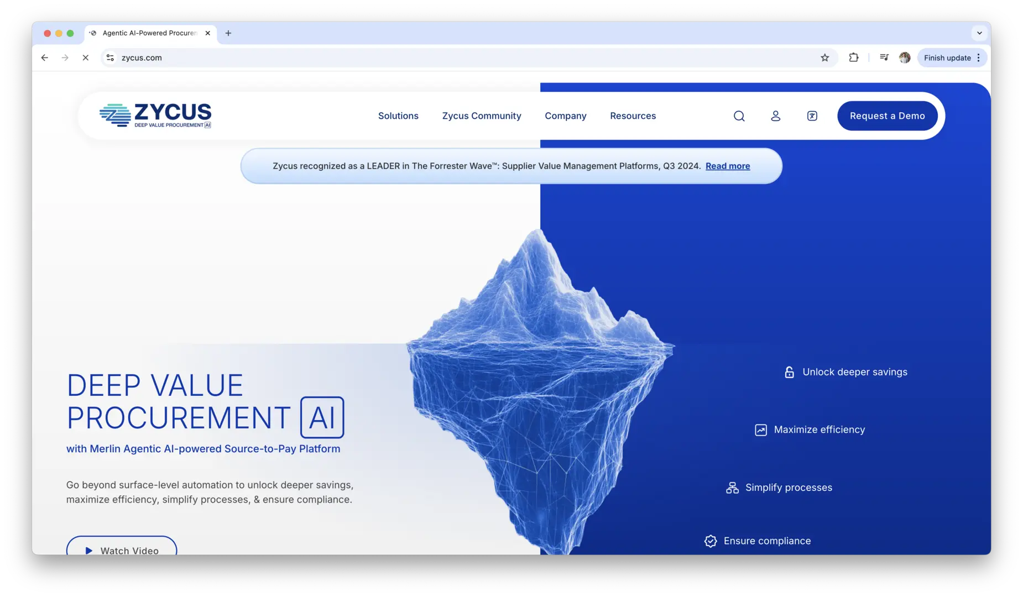Click the workflow icon beside Simplify processes
This screenshot has width=1023, height=597.
(732, 488)
